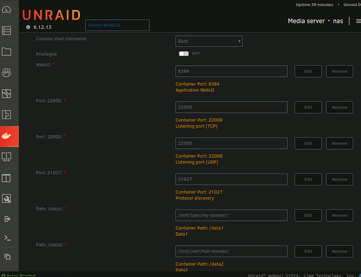361x277 pixels.
Task: Remove the port 21027 entry
Action: click(339, 179)
